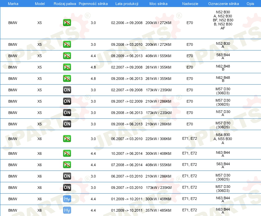Click the ON icon for X5 09.2007 -> 02.2009
This screenshot has height=216, width=261.
[x=67, y=101]
